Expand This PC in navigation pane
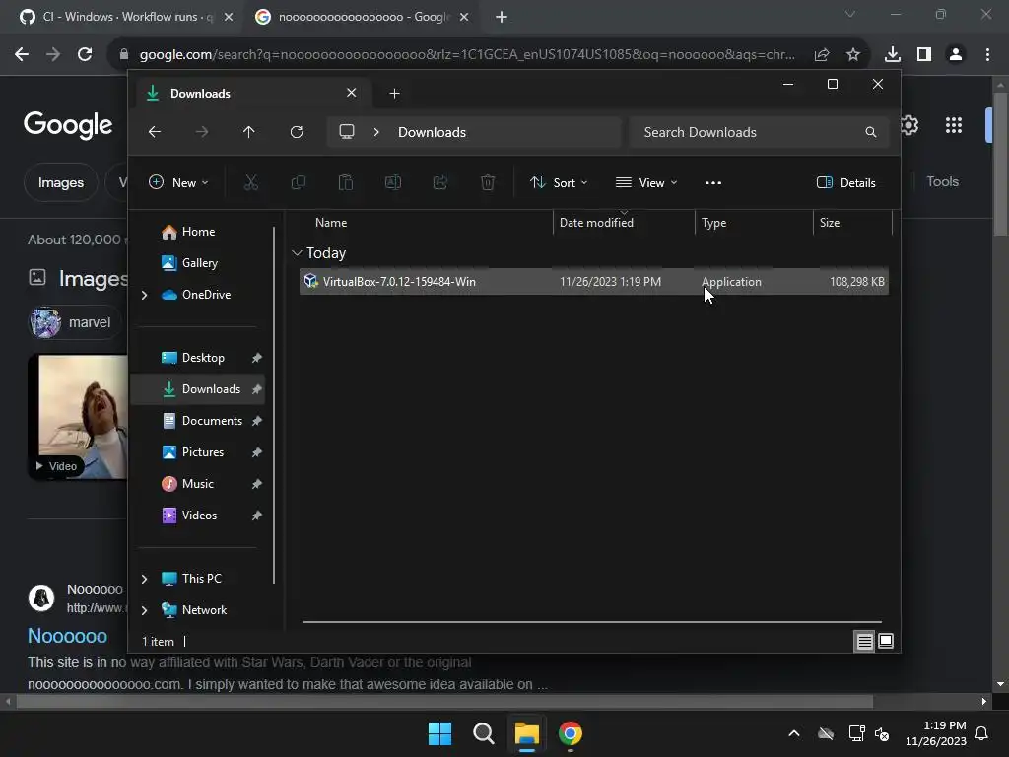 click(144, 579)
